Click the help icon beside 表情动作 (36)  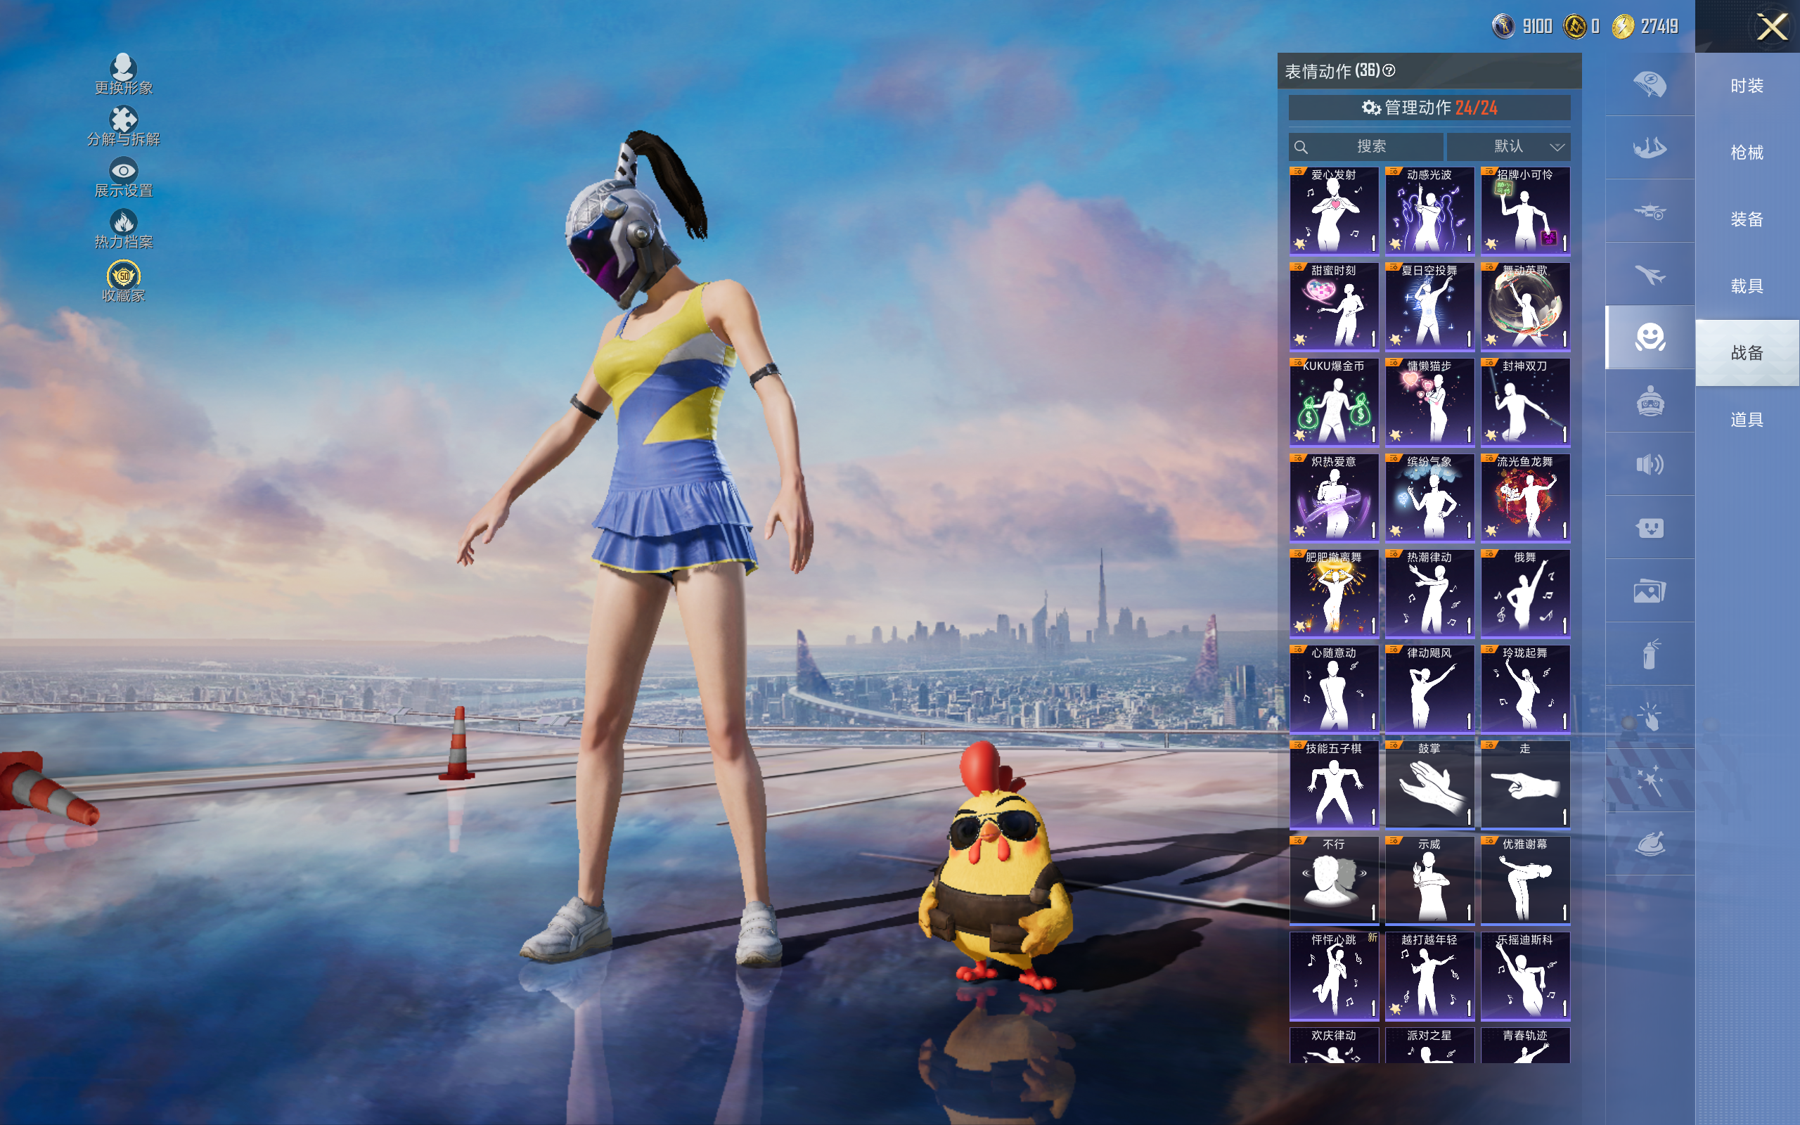click(x=1389, y=71)
